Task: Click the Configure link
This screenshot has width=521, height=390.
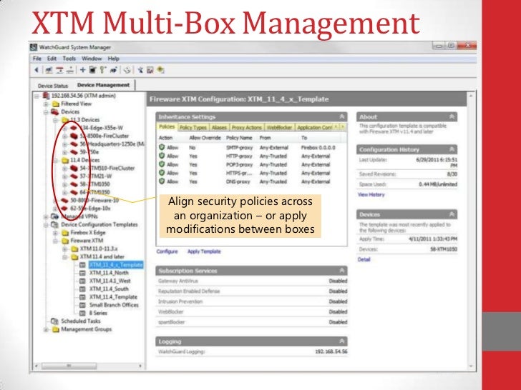Action: point(167,251)
